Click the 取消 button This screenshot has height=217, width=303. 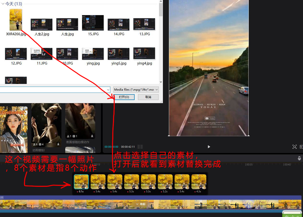tap(148, 97)
